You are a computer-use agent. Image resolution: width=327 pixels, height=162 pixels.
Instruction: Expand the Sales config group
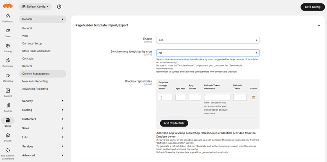tap(43, 128)
